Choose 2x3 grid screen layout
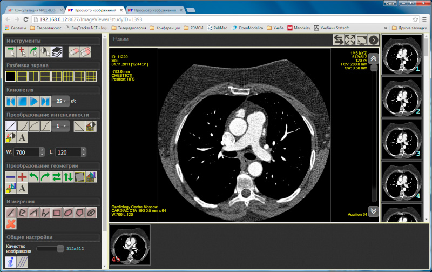The height and width of the screenshot is (272, 432). click(x=57, y=76)
